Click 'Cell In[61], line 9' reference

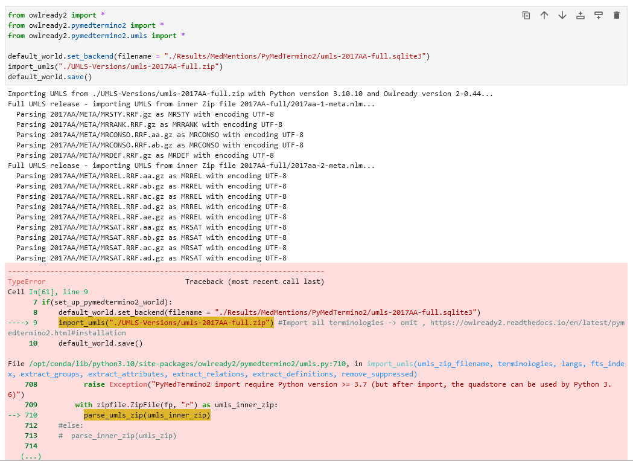(x=48, y=292)
